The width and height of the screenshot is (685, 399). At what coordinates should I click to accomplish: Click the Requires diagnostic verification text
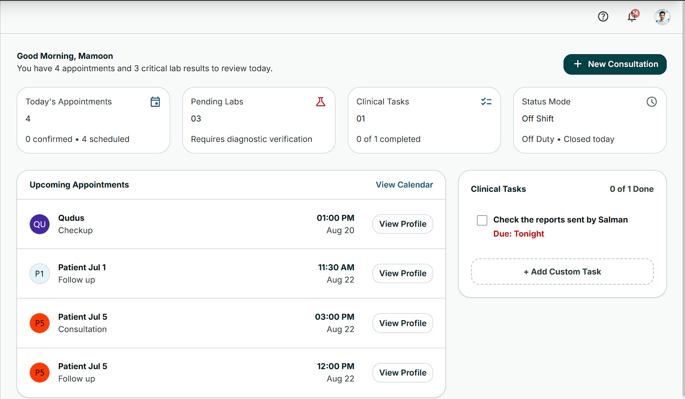tap(251, 139)
